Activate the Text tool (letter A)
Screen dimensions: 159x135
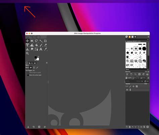[41, 49]
